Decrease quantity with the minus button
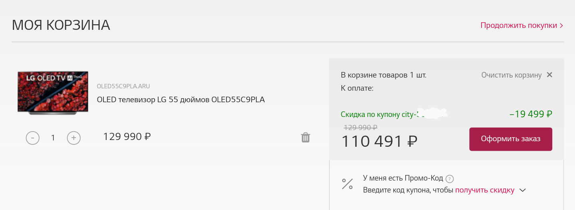The width and height of the screenshot is (575, 210). point(33,138)
